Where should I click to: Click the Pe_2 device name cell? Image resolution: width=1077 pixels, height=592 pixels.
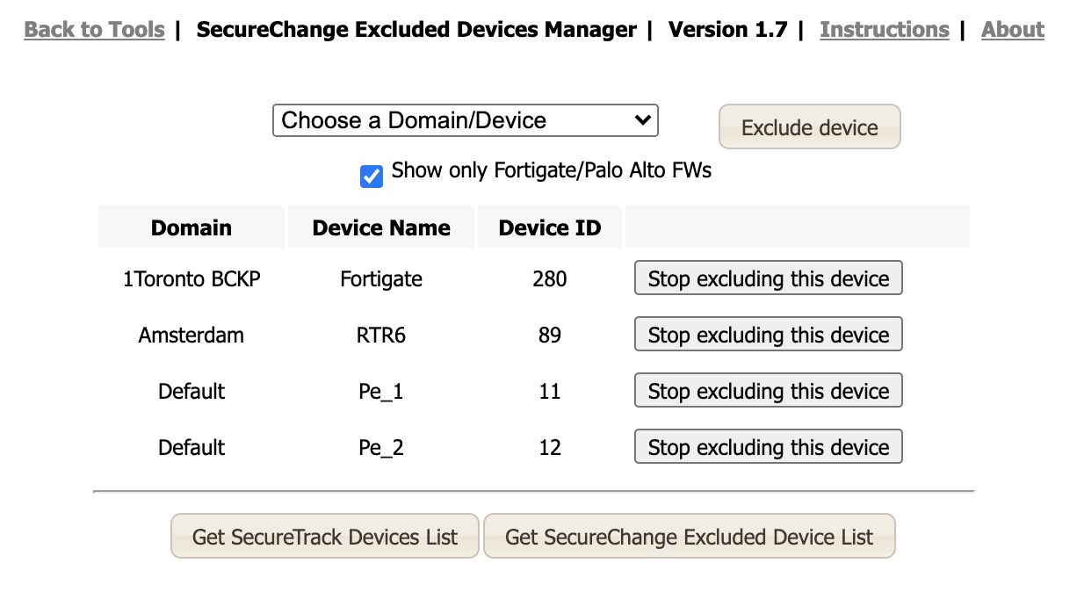(x=381, y=447)
